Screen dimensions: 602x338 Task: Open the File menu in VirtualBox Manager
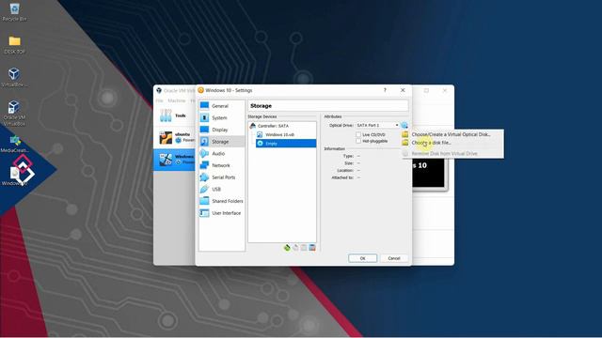coord(159,100)
